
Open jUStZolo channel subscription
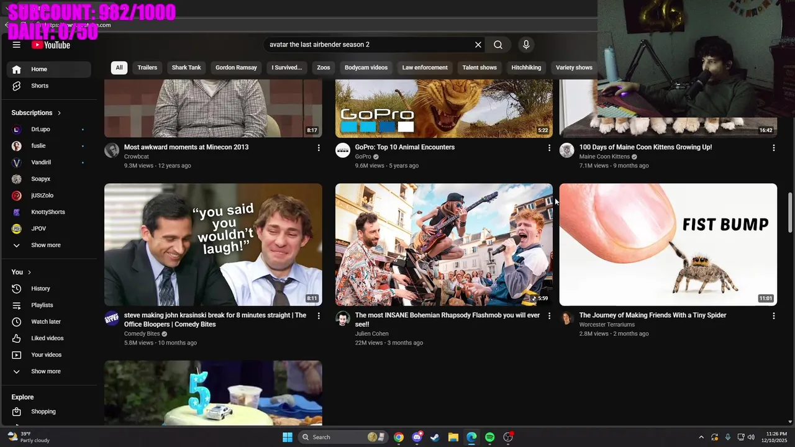(x=50, y=196)
